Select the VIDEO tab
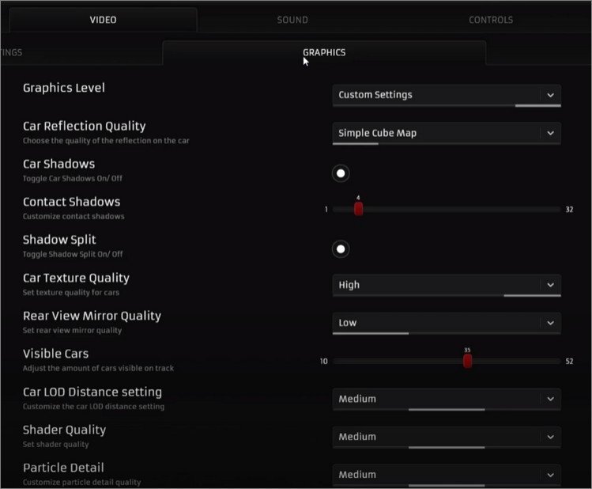This screenshot has width=592, height=489. [102, 20]
